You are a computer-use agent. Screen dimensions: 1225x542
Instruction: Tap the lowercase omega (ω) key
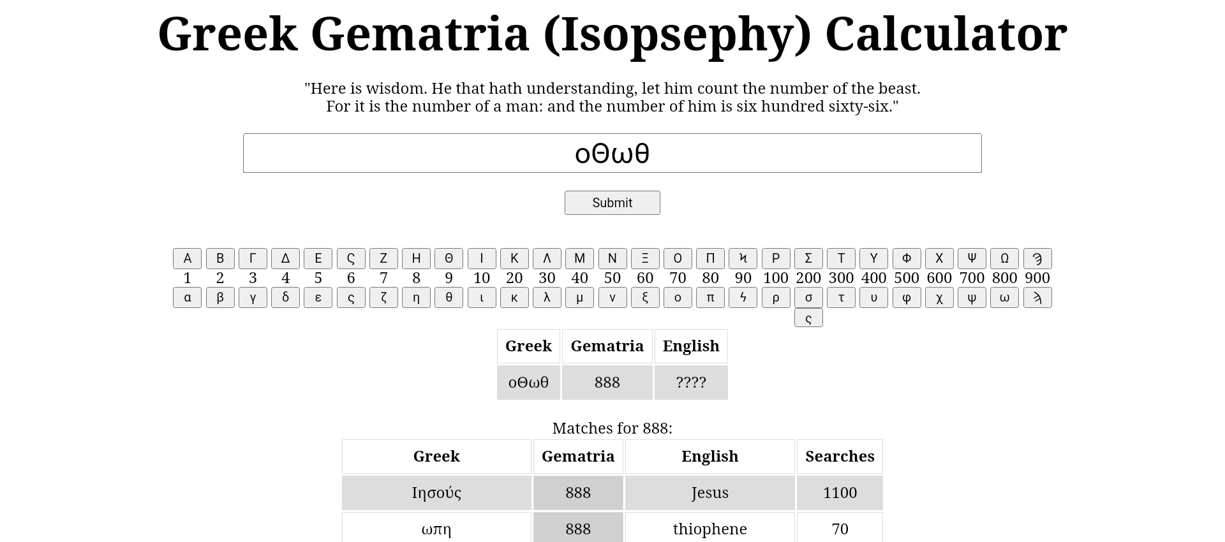[x=1004, y=298]
